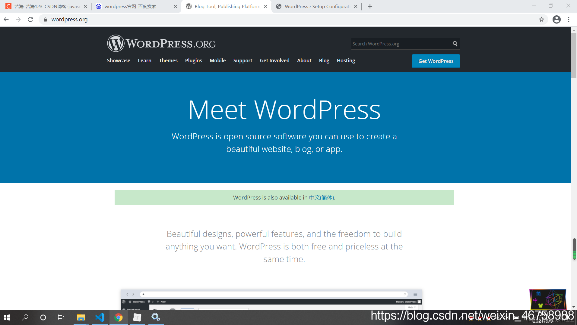Open Task View on the taskbar
This screenshot has height=325, width=577.
pos(61,317)
